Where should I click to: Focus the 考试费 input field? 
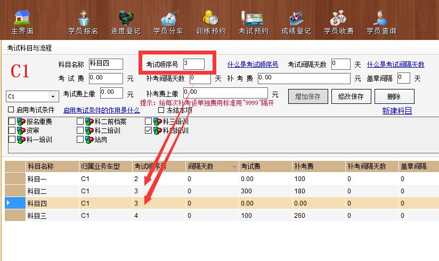(x=106, y=78)
